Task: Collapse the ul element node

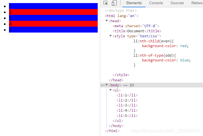Action: (110, 90)
